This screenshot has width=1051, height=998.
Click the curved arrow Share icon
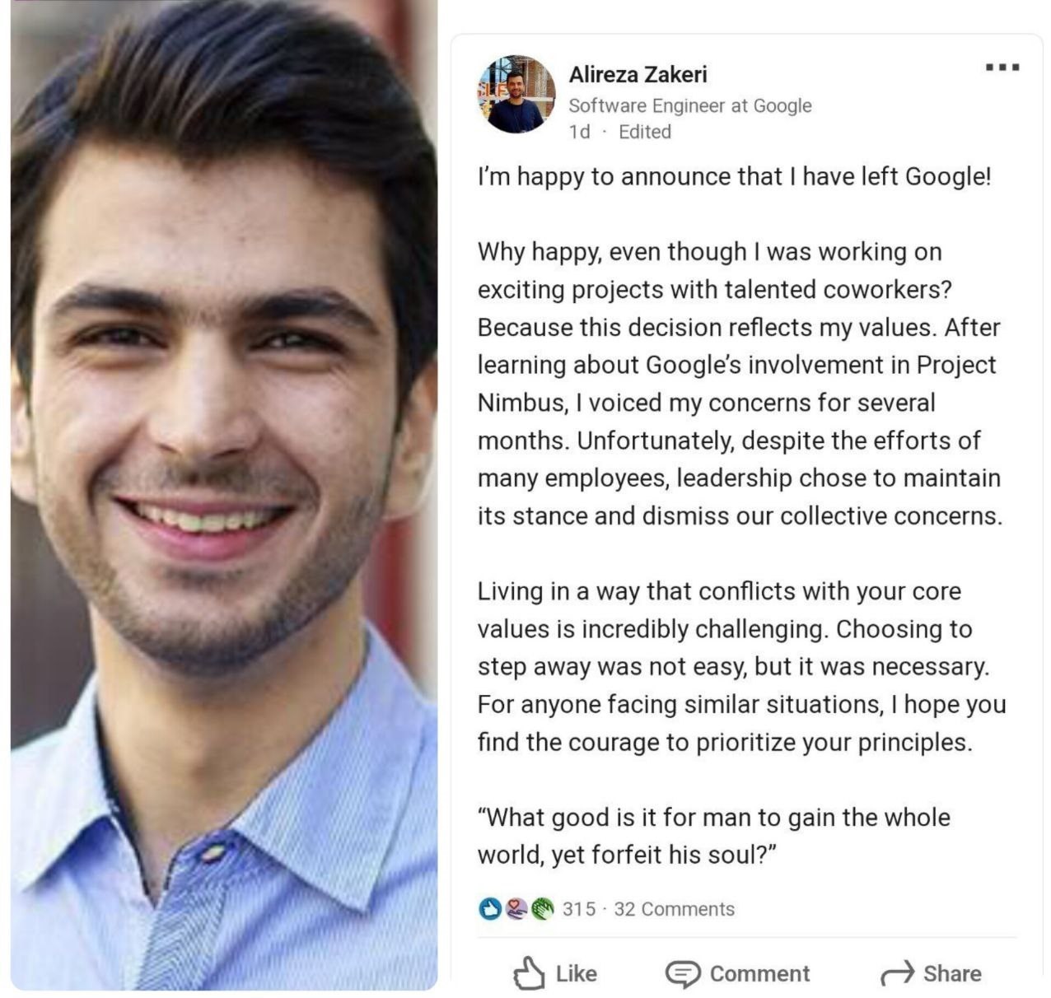pos(898,973)
